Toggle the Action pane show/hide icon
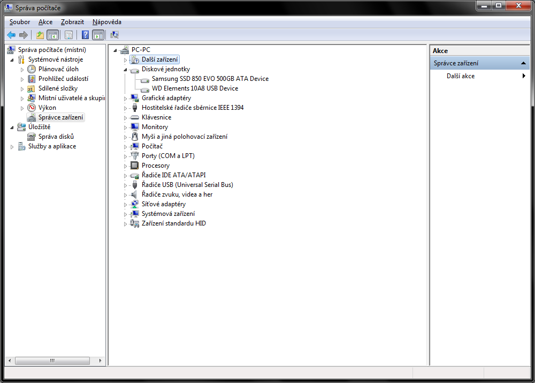 pyautogui.click(x=98, y=35)
